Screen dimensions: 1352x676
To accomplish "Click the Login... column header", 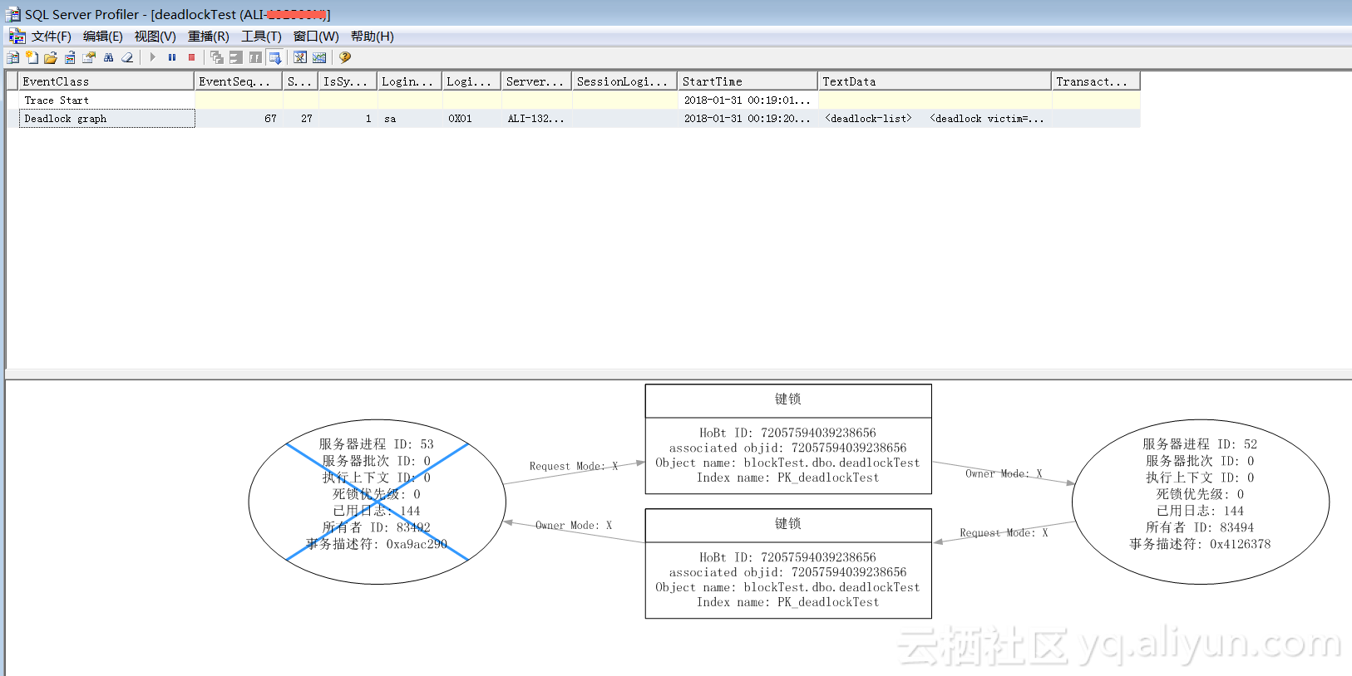I will coord(410,81).
